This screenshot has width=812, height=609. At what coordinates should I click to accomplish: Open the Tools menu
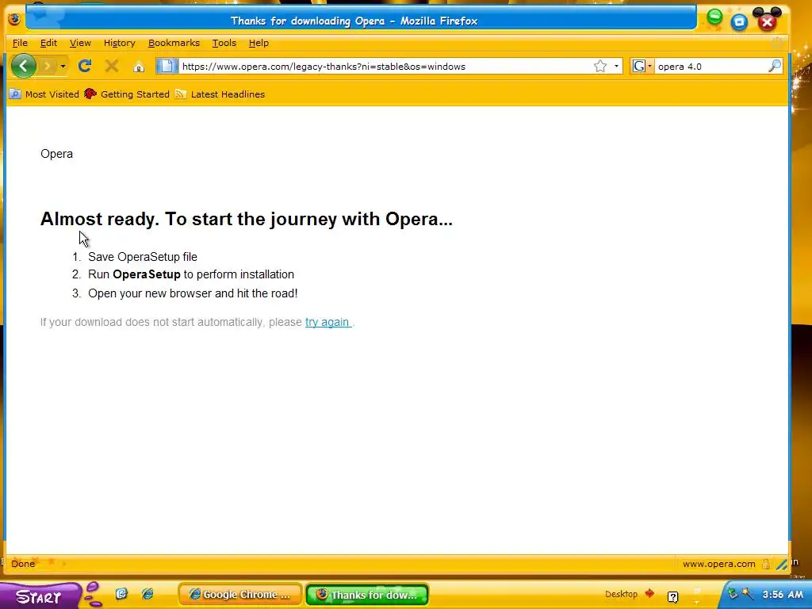coord(224,43)
